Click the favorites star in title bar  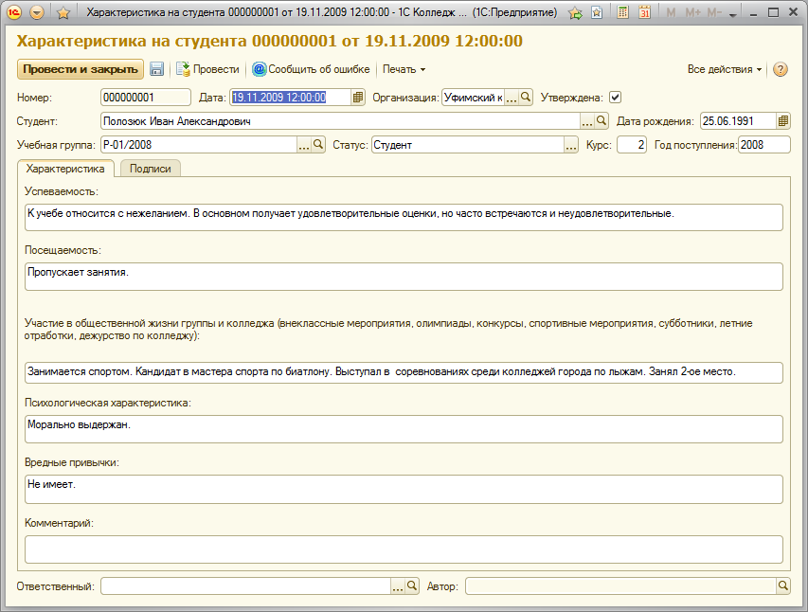63,13
